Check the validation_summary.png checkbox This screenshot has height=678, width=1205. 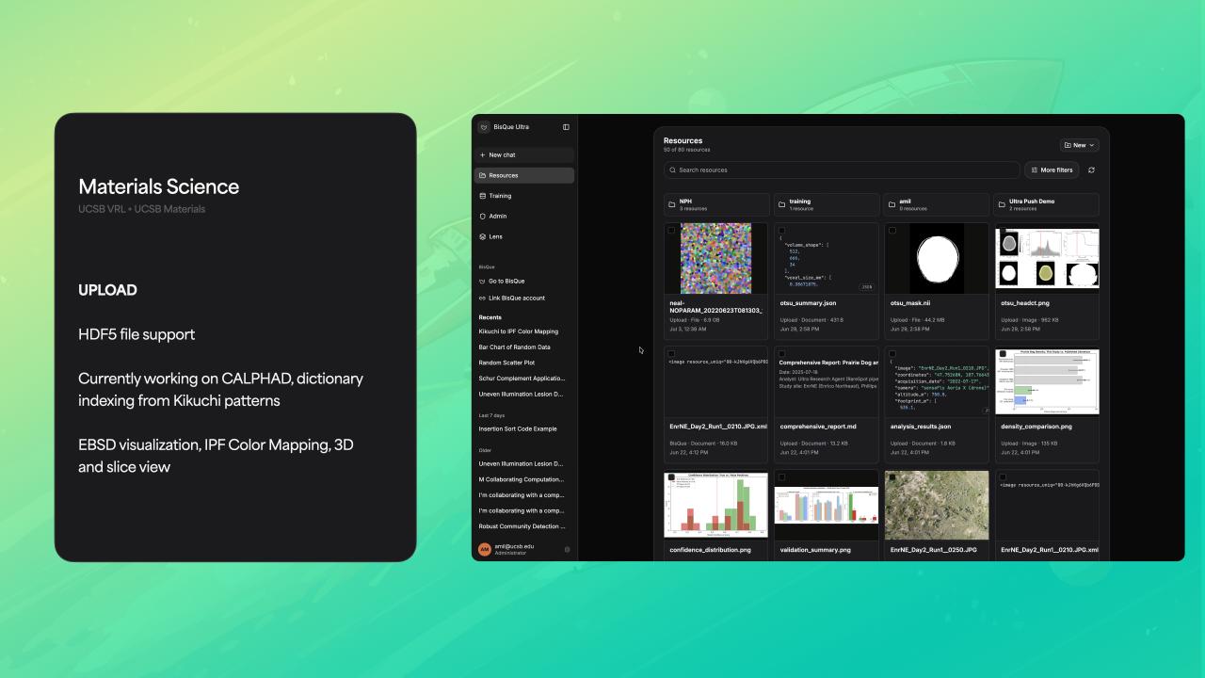pos(782,477)
